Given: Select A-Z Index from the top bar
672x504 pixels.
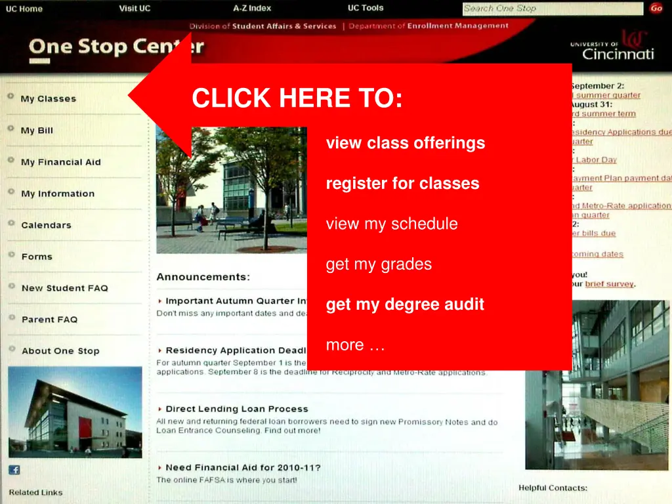Looking at the screenshot, I should click(251, 8).
